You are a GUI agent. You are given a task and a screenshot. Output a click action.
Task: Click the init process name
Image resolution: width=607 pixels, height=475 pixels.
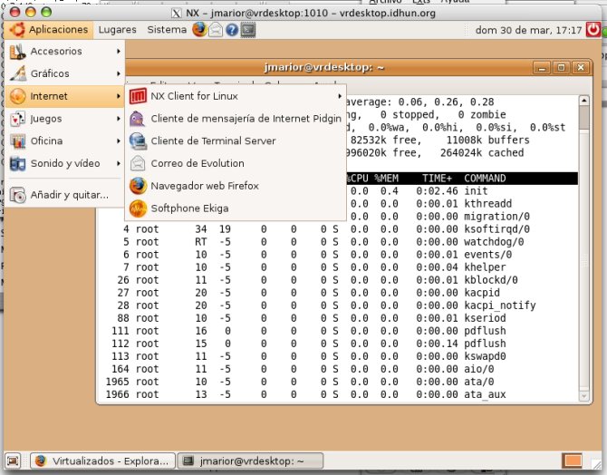[476, 191]
